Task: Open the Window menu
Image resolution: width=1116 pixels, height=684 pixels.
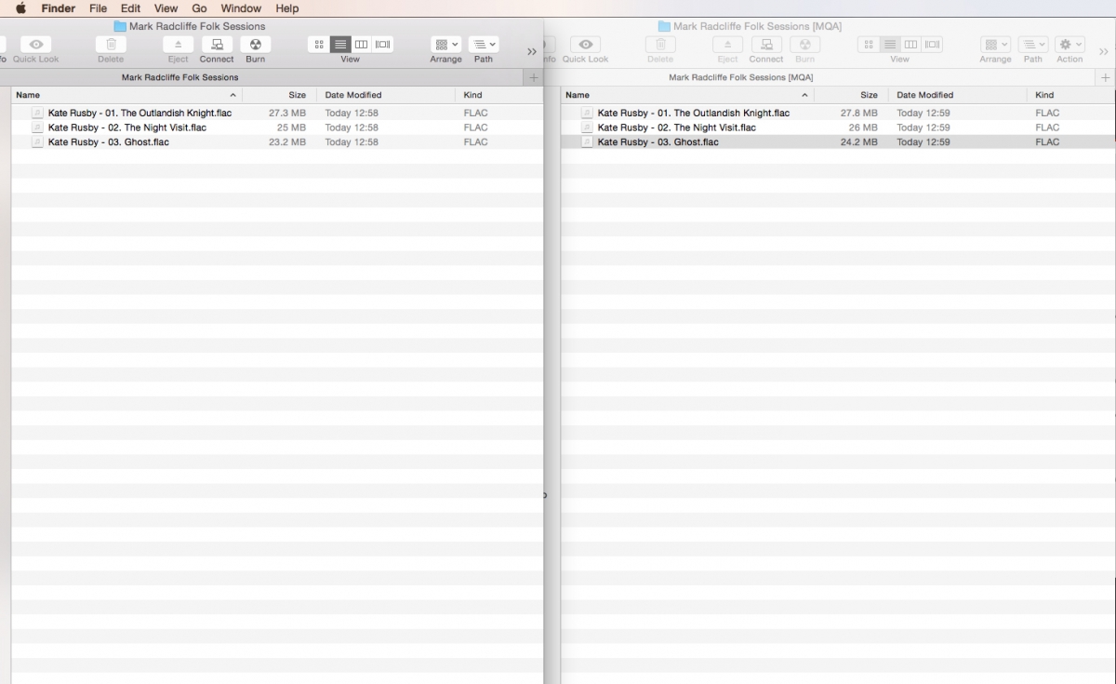Action: [x=241, y=8]
